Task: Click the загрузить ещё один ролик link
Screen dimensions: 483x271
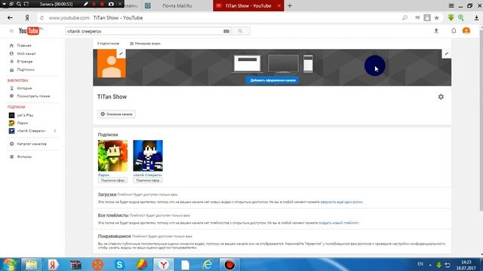Action: (342, 202)
